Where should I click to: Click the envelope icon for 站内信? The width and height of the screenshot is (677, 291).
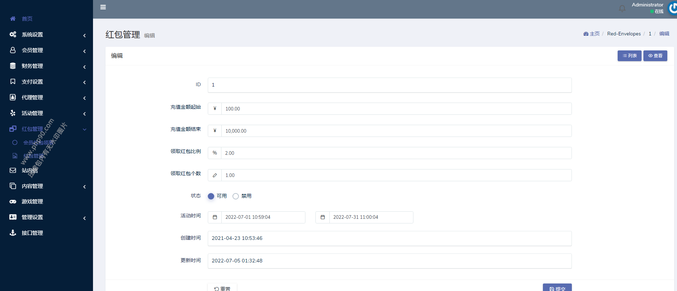(x=13, y=171)
